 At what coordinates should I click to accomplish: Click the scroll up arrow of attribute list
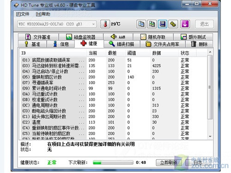tap(210, 52)
